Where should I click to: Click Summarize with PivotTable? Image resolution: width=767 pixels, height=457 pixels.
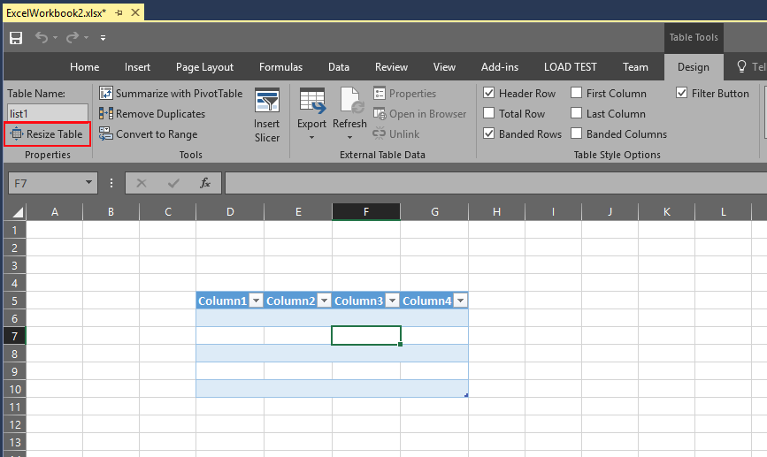170,94
